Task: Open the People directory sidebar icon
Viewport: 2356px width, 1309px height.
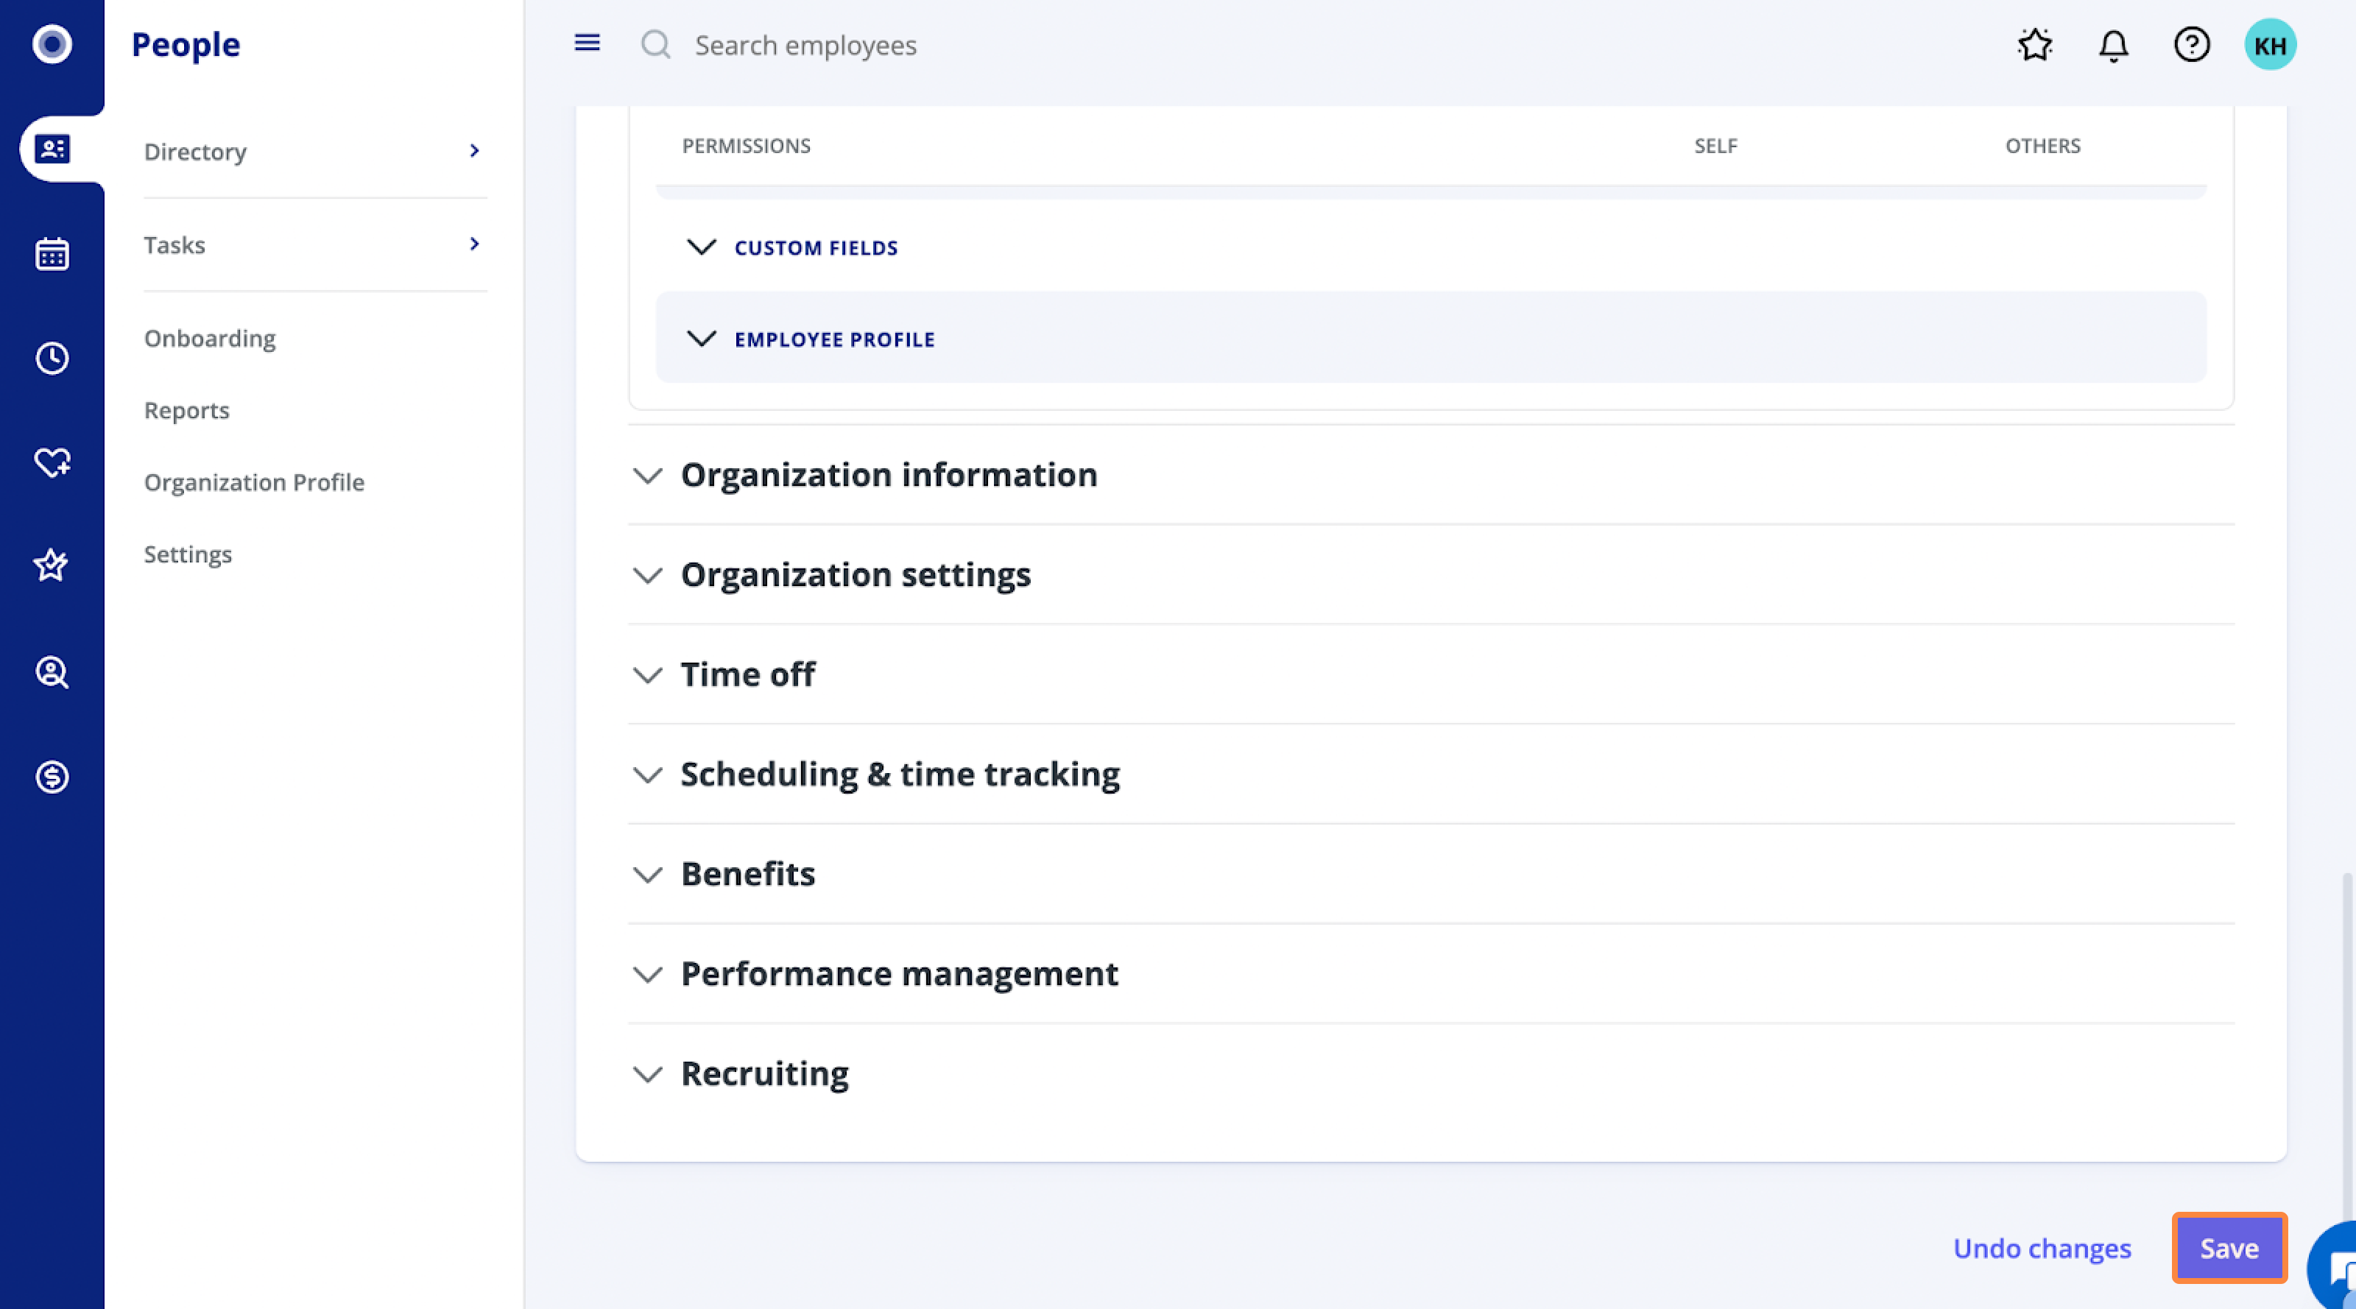Action: point(52,149)
